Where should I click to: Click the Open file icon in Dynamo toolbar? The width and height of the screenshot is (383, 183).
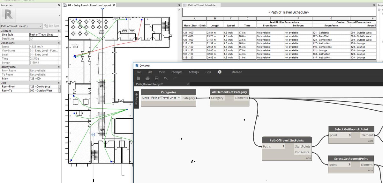pyautogui.click(x=147, y=78)
